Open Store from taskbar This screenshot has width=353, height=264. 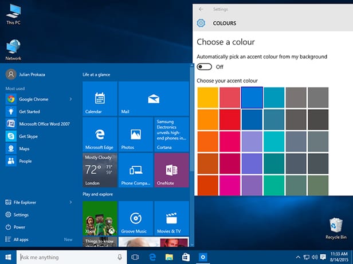(x=186, y=257)
